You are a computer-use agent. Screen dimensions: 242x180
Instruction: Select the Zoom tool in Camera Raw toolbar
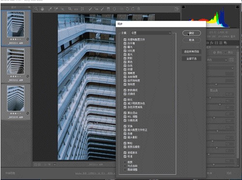36,9
